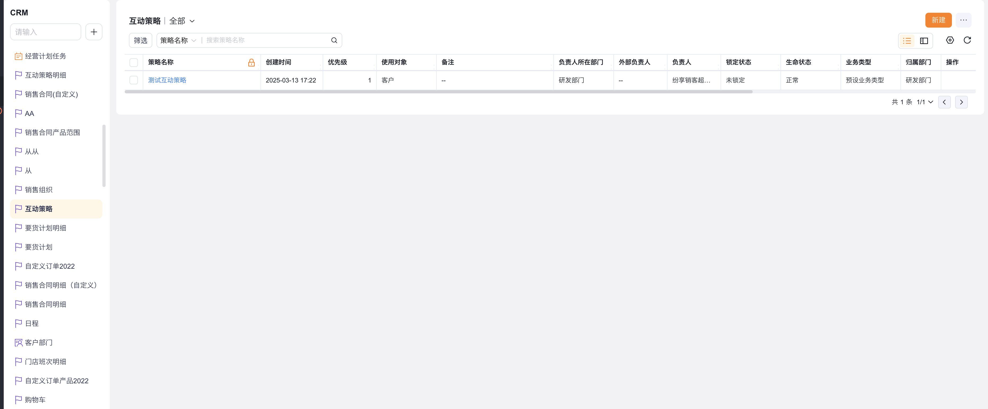Click lock icon in 策略名称 header

[251, 63]
